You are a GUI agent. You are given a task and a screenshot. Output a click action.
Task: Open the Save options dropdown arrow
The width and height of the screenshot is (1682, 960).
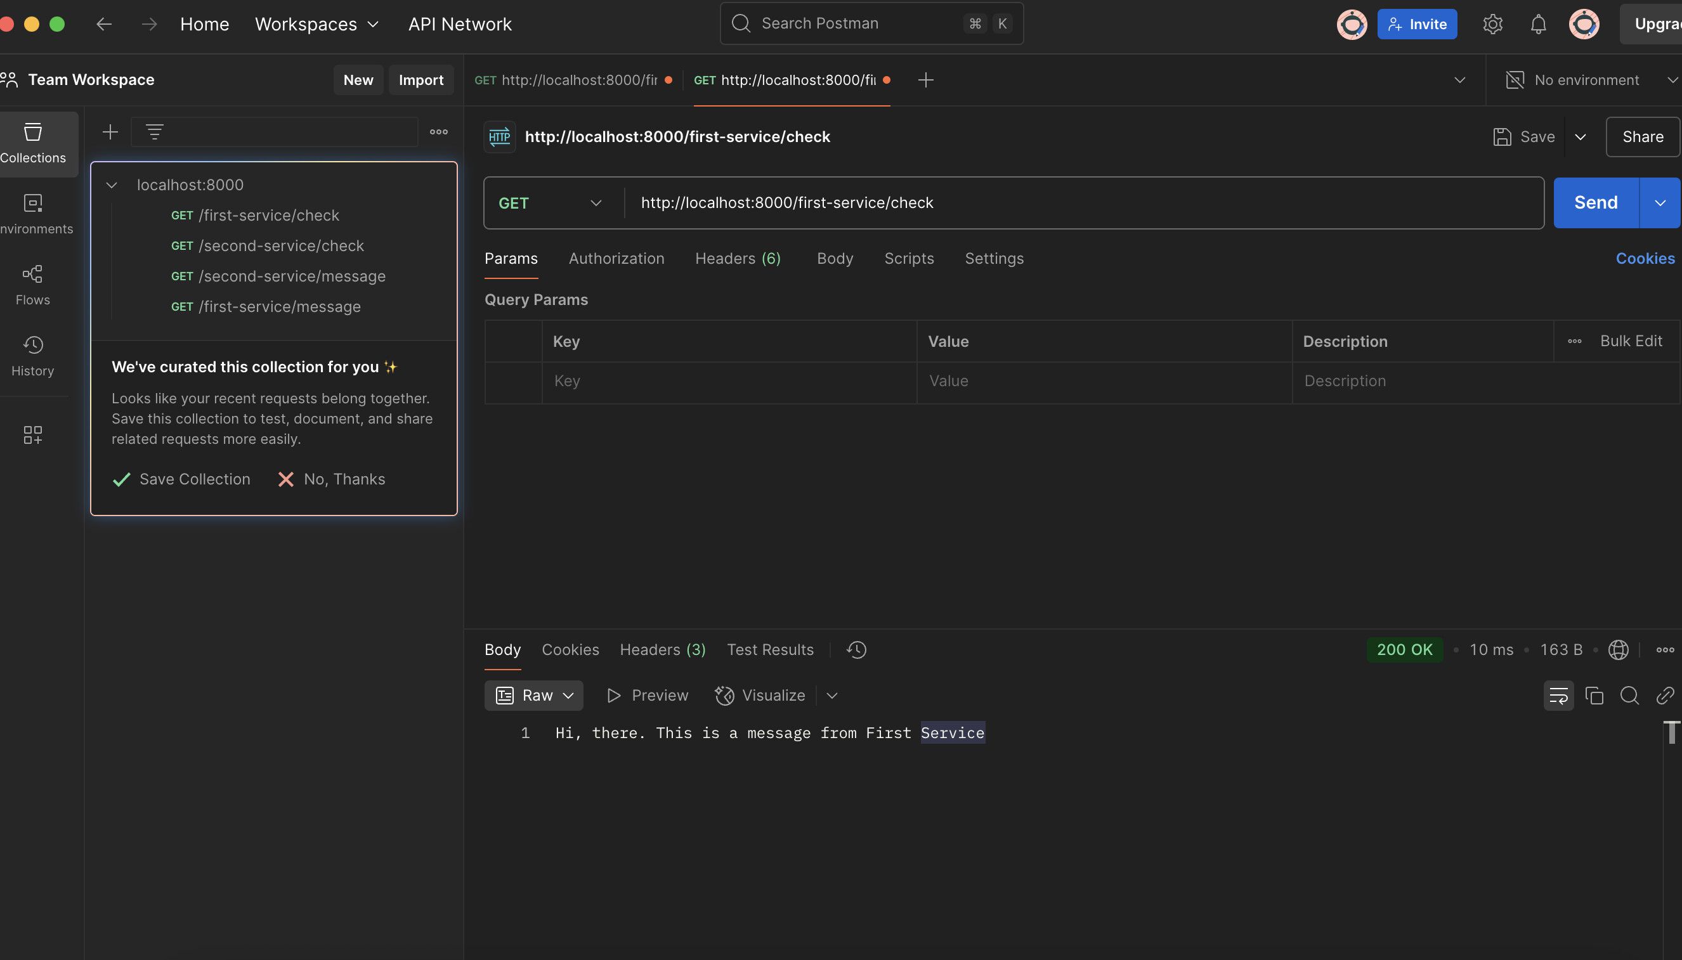tap(1580, 137)
